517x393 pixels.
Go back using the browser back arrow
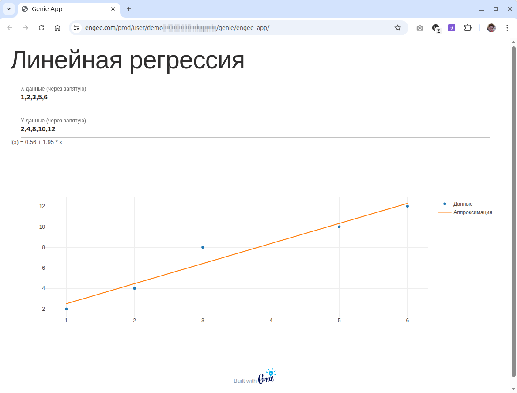(10, 27)
